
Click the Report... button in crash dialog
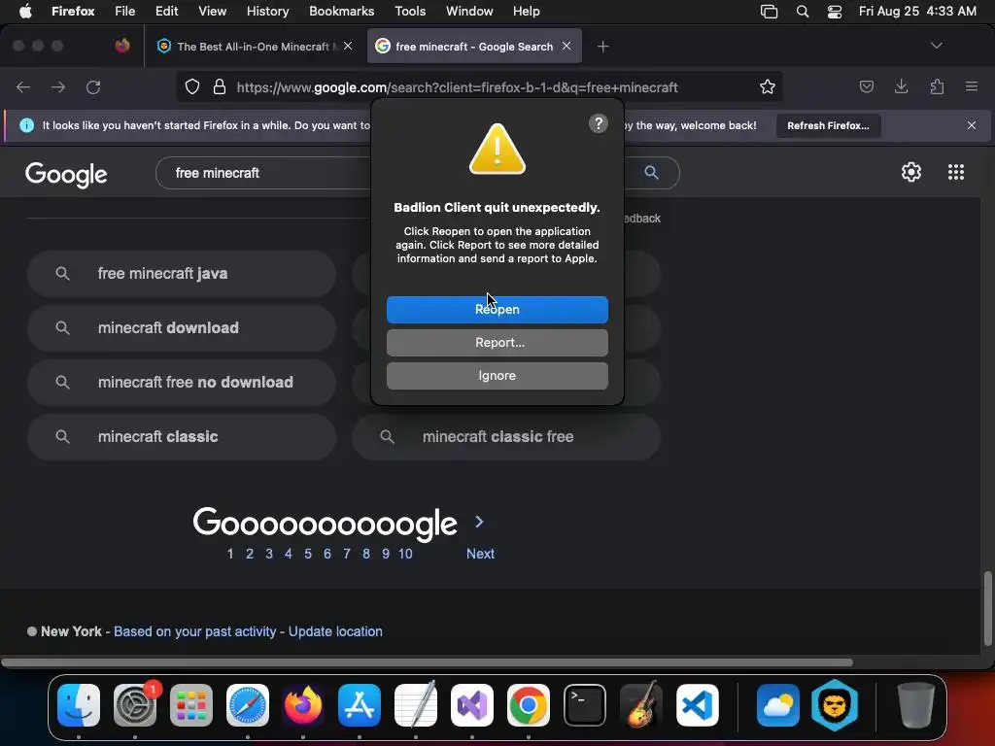pos(497,343)
